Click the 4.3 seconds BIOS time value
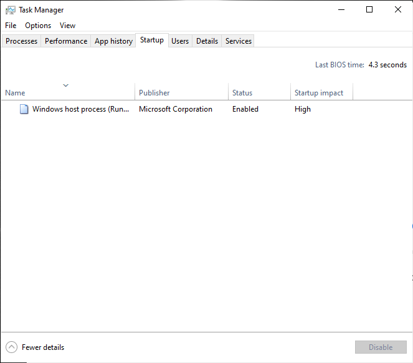 (x=387, y=65)
